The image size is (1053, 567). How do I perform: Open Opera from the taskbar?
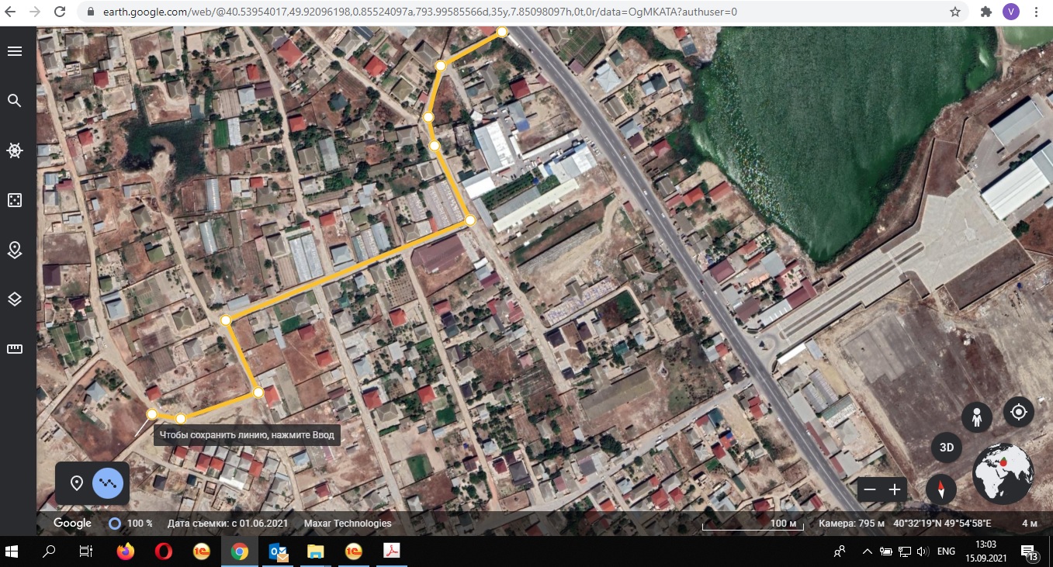click(x=163, y=552)
